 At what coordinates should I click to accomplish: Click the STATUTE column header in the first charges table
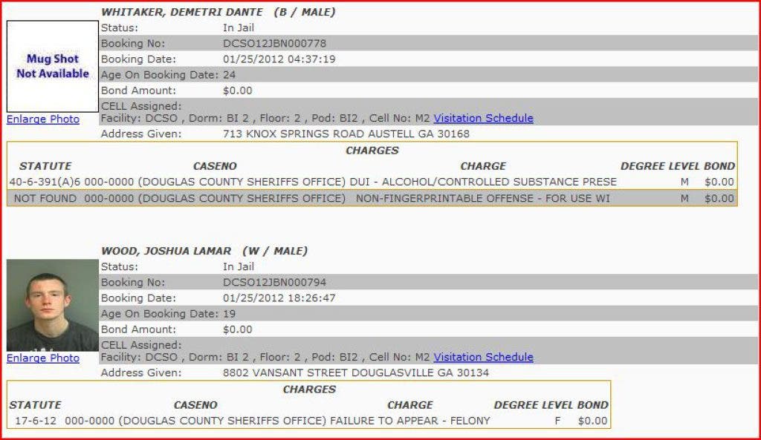click(x=45, y=166)
